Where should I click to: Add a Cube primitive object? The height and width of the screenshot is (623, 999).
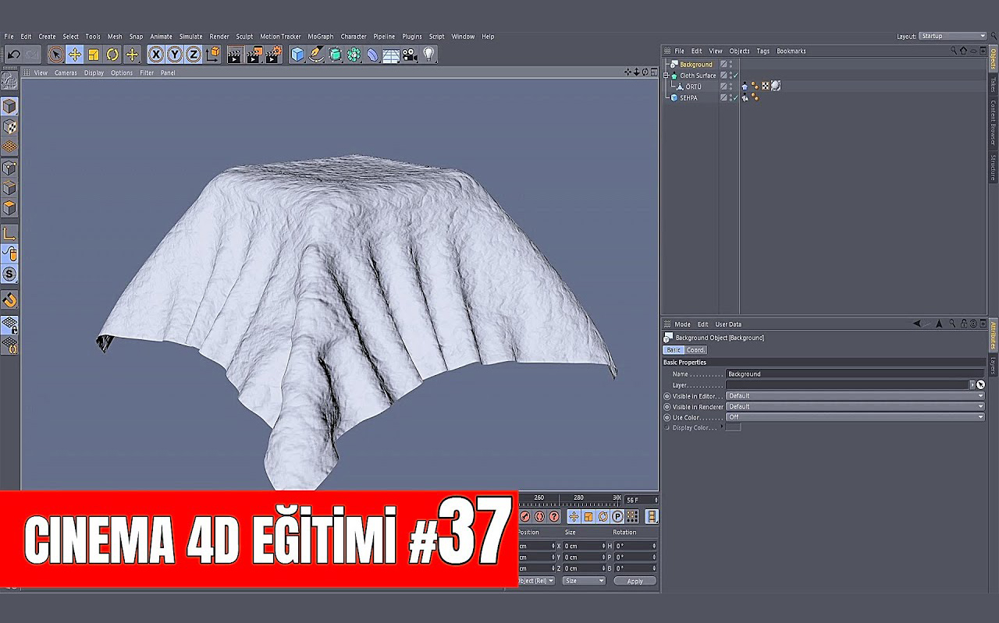pos(297,55)
